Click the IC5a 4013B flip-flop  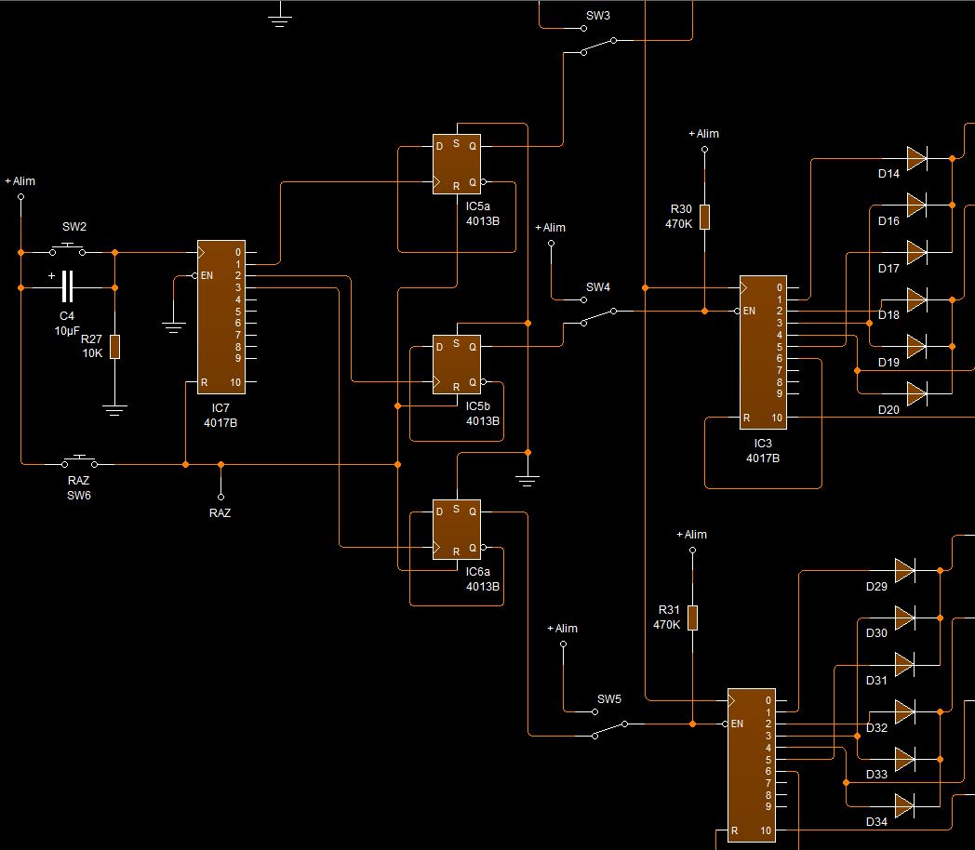(457, 164)
